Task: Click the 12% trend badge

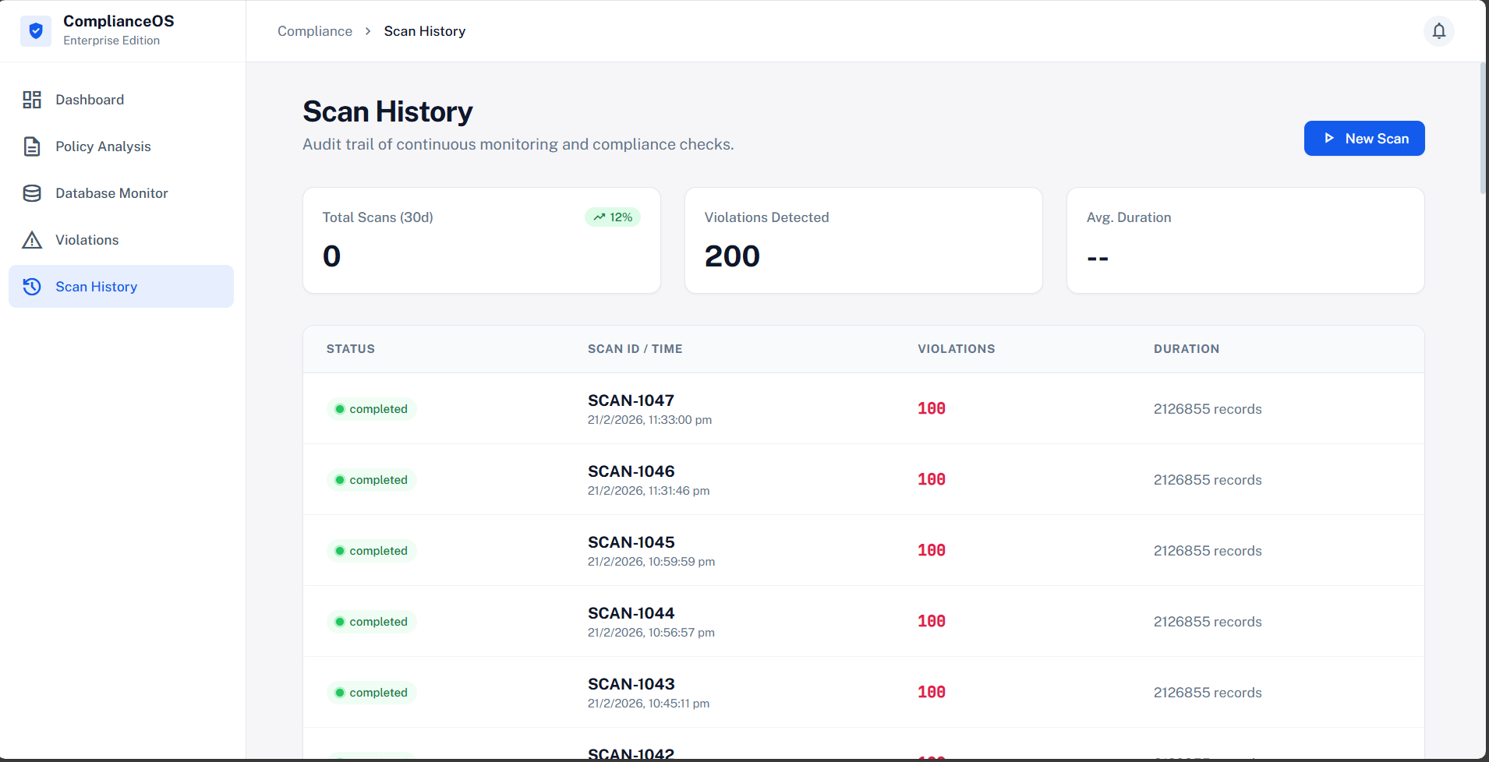Action: [x=613, y=217]
